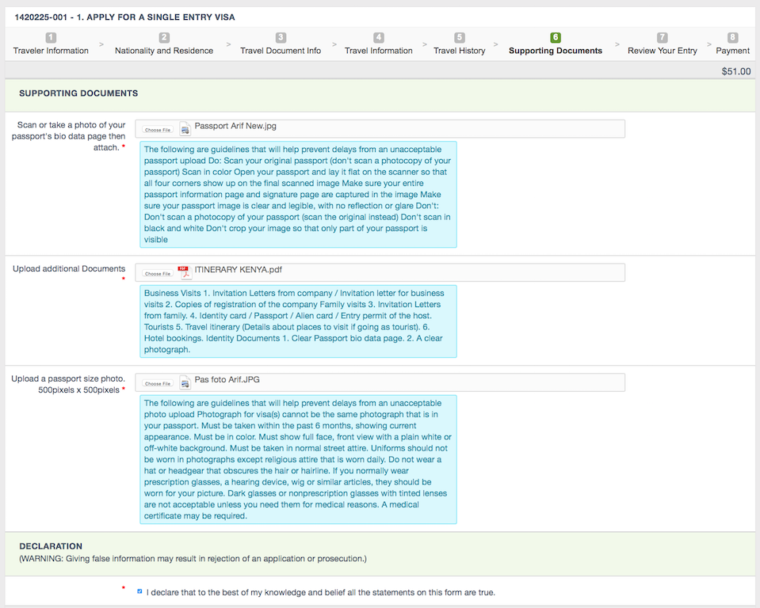Click step 3 number badge for Travel Document Info
The height and width of the screenshot is (608, 760).
[x=281, y=37]
